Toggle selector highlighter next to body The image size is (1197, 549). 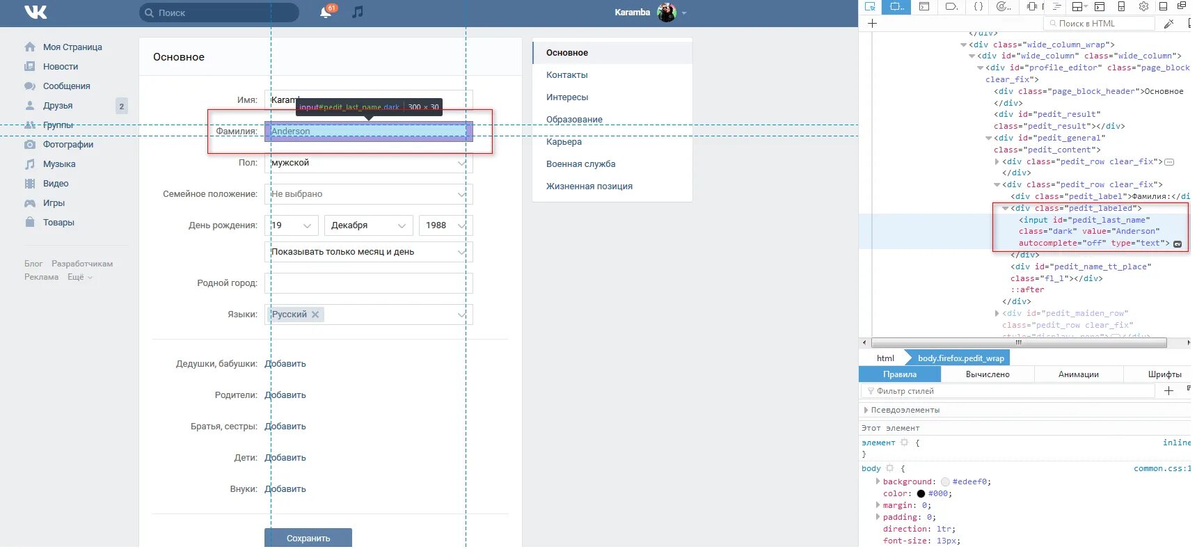pos(889,468)
